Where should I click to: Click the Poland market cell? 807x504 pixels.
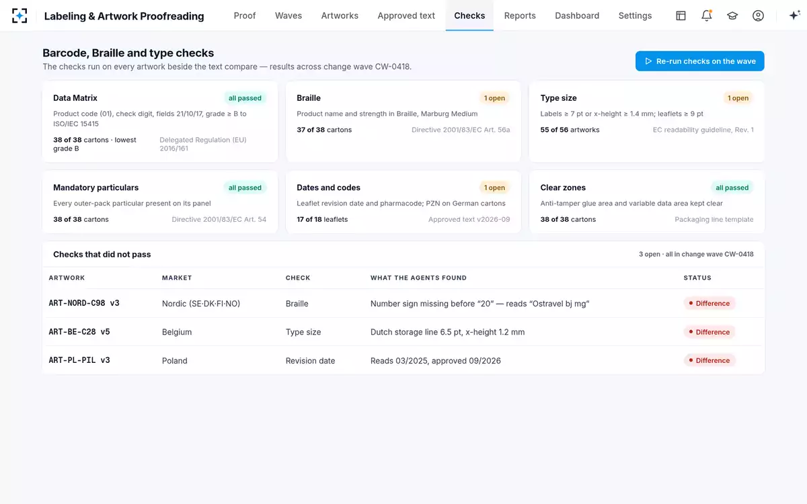tap(175, 361)
